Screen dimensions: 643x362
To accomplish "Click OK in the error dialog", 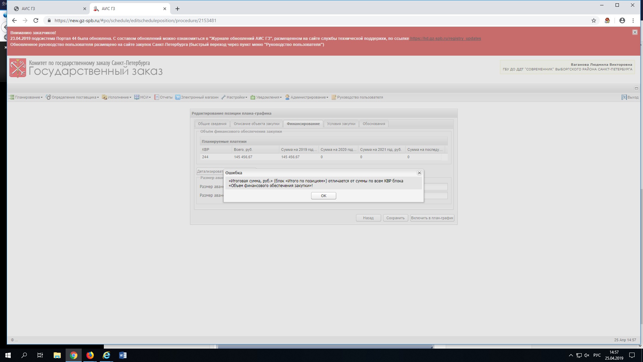I will pos(323,196).
